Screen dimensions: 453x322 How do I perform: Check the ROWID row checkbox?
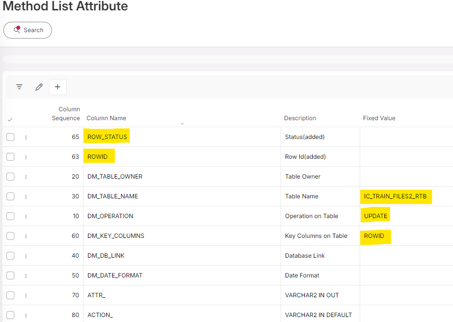[10, 156]
